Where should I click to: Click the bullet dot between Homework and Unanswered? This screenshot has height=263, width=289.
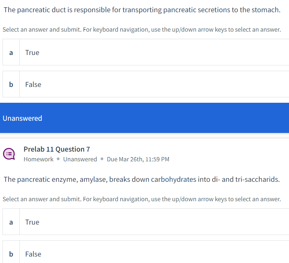point(58,159)
